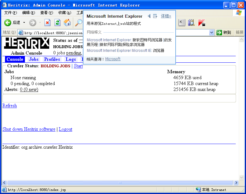This screenshot has width=246, height=194.
Task: Click the 'None running' jobs text
Action: (23, 78)
